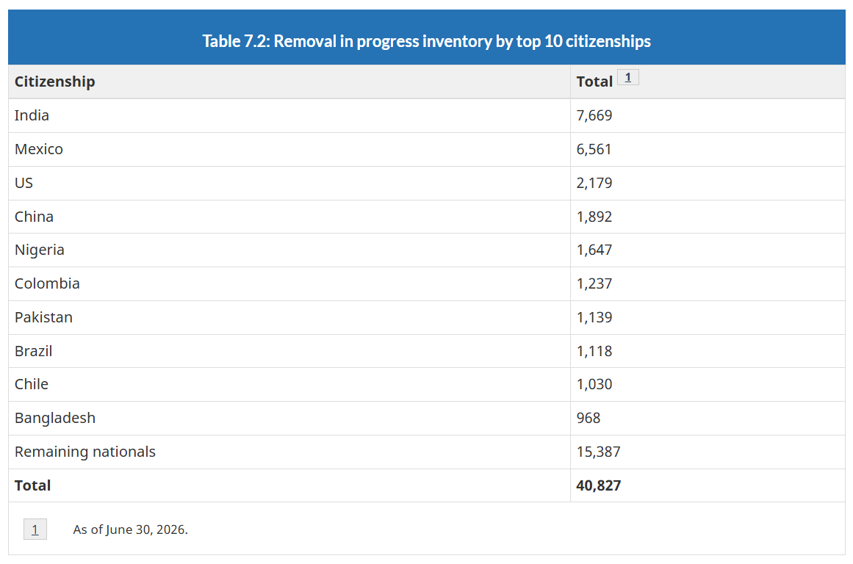853x564 pixels.
Task: Select the Mexico row label
Action: tap(39, 149)
